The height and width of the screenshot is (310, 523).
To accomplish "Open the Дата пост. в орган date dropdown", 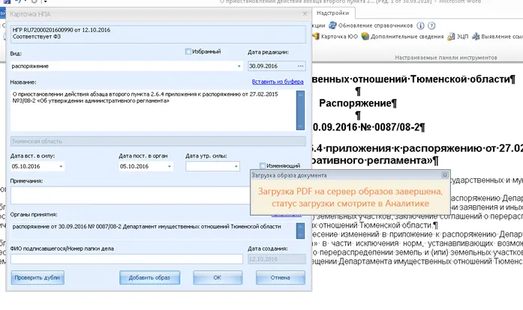I will [x=169, y=166].
